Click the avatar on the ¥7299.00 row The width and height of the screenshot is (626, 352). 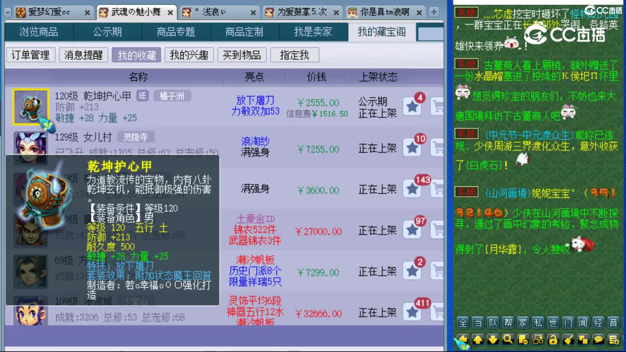(x=30, y=271)
